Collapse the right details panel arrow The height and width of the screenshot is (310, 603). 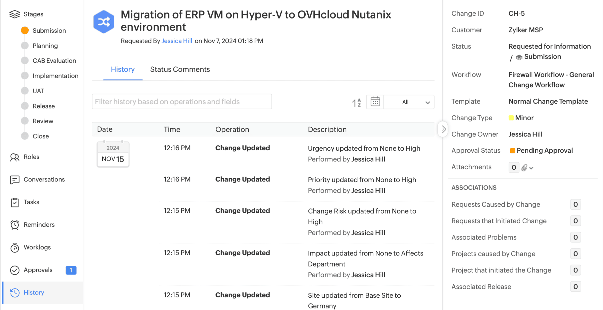click(443, 129)
